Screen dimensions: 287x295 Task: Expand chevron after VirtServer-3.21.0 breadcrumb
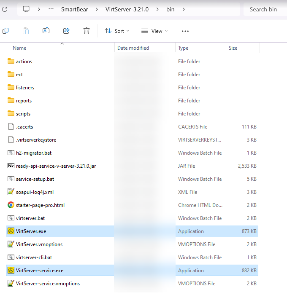point(157,9)
